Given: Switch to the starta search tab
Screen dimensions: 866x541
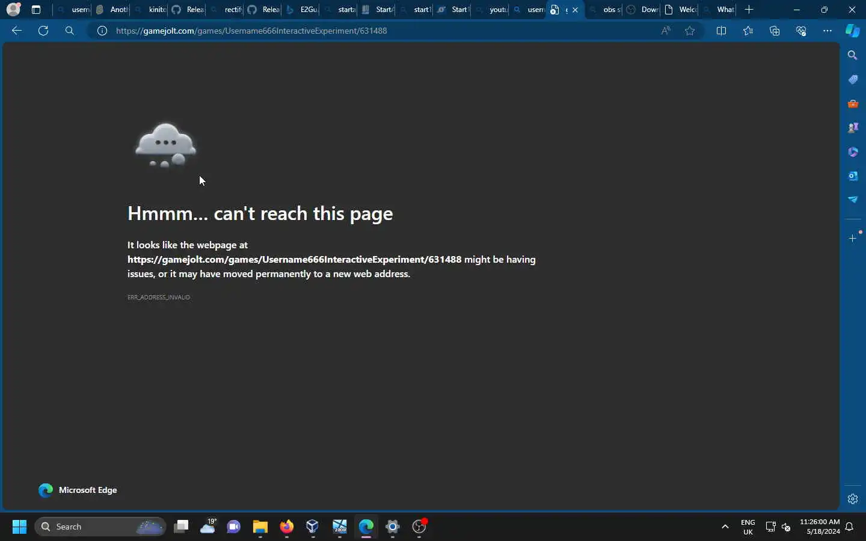Looking at the screenshot, I should [339, 10].
